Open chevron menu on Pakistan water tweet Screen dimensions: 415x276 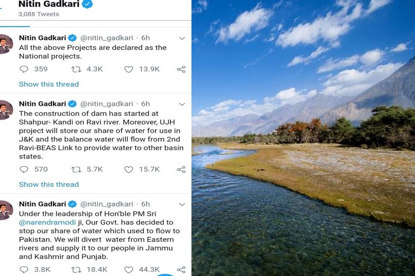coord(181,205)
